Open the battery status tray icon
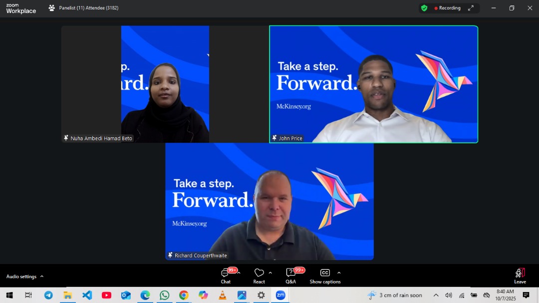539x303 pixels. [474, 295]
